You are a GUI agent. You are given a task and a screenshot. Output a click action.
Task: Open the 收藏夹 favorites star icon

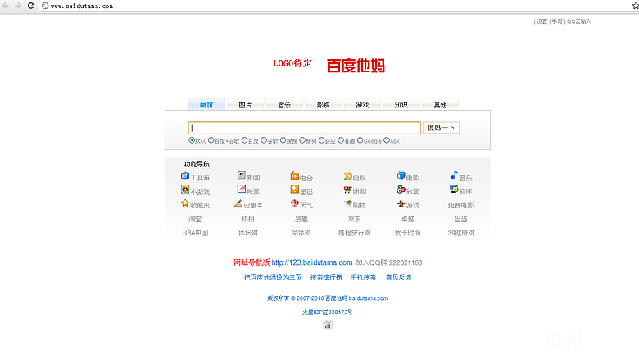point(185,203)
